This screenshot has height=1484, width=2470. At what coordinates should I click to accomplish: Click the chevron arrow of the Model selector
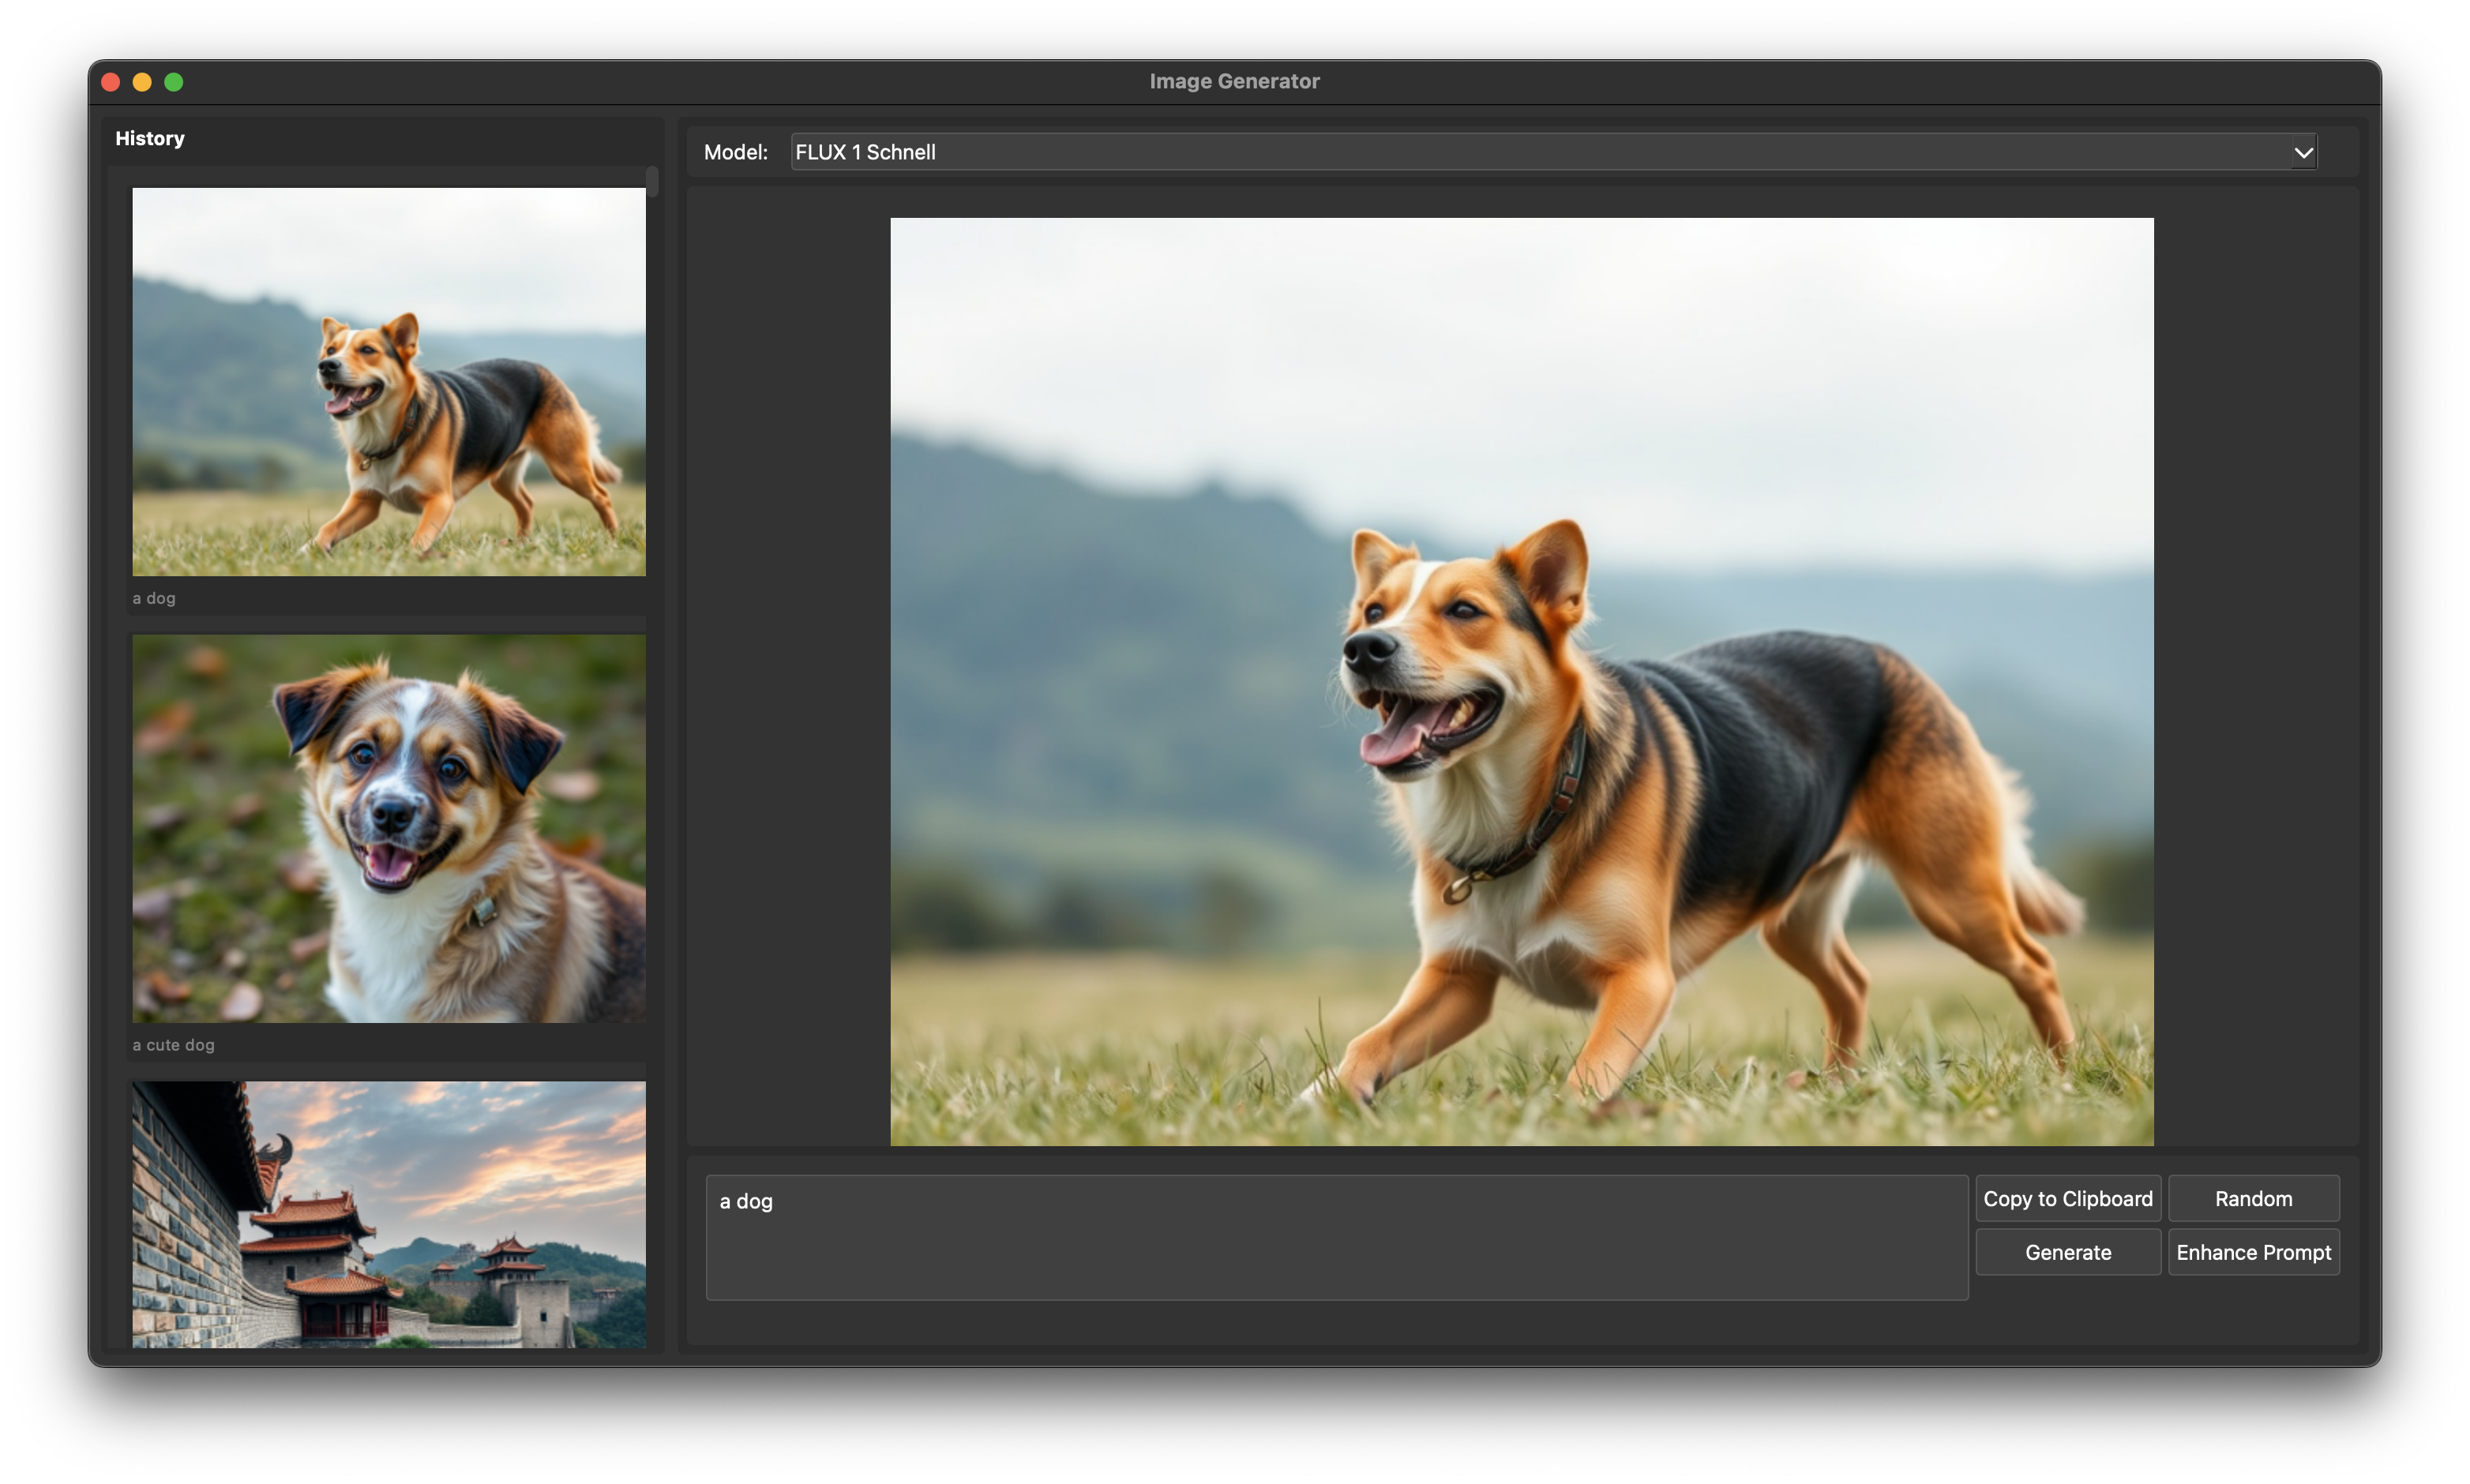coord(2303,153)
